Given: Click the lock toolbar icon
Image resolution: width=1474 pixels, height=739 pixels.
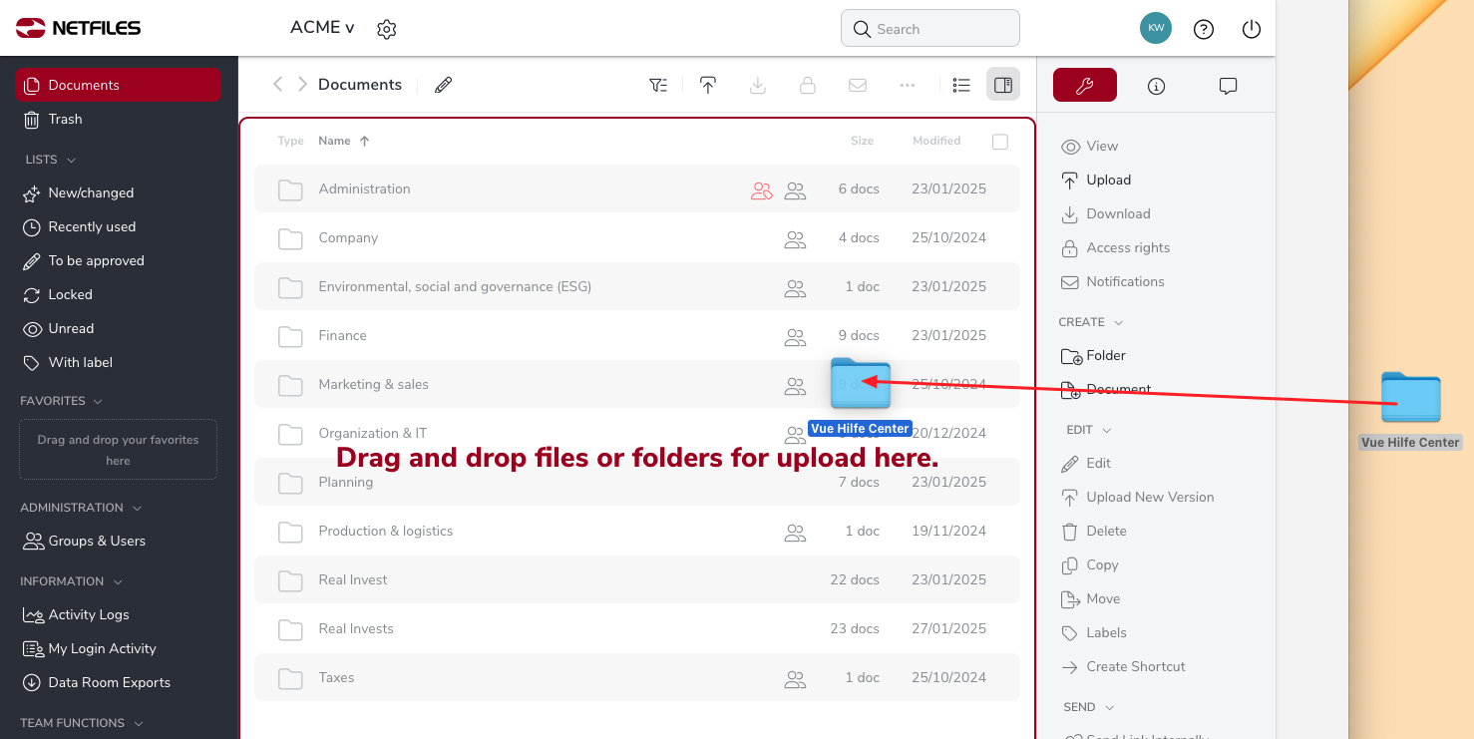Looking at the screenshot, I should [x=808, y=85].
